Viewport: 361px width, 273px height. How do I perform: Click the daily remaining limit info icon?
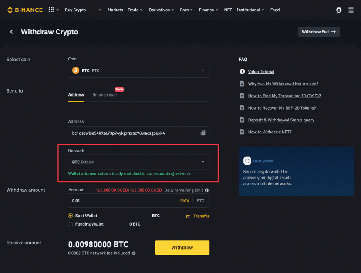[x=206, y=190]
